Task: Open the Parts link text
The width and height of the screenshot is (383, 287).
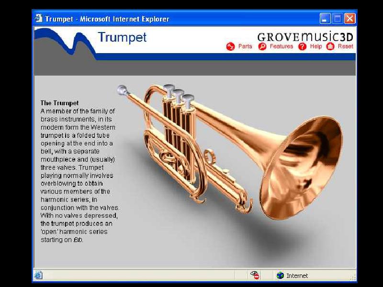Action: 245,46
